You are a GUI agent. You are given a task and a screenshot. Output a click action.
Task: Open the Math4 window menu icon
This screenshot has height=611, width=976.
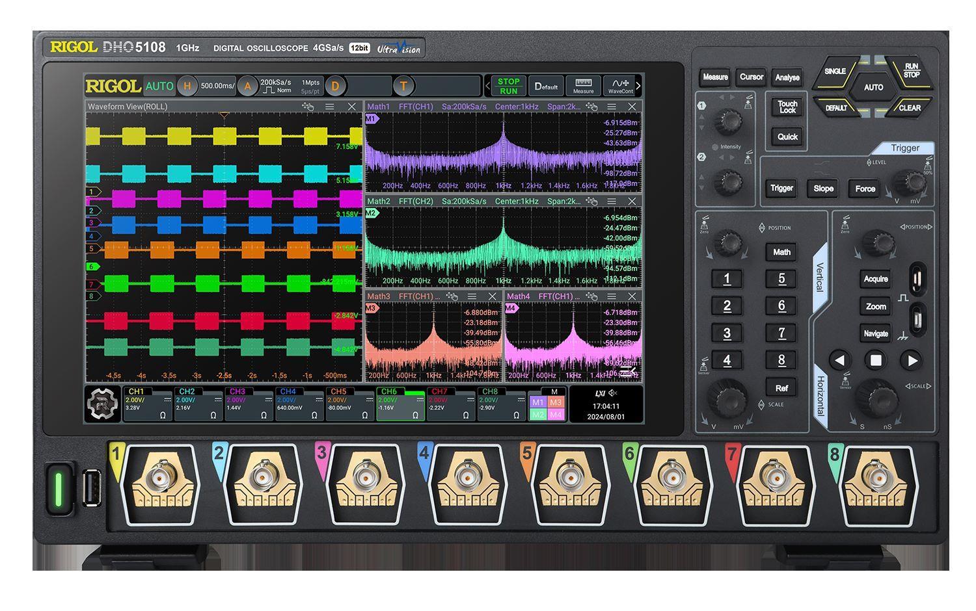click(611, 296)
